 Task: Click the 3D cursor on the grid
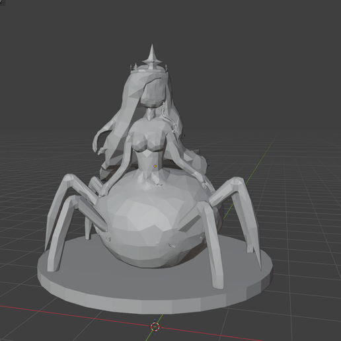(x=155, y=326)
